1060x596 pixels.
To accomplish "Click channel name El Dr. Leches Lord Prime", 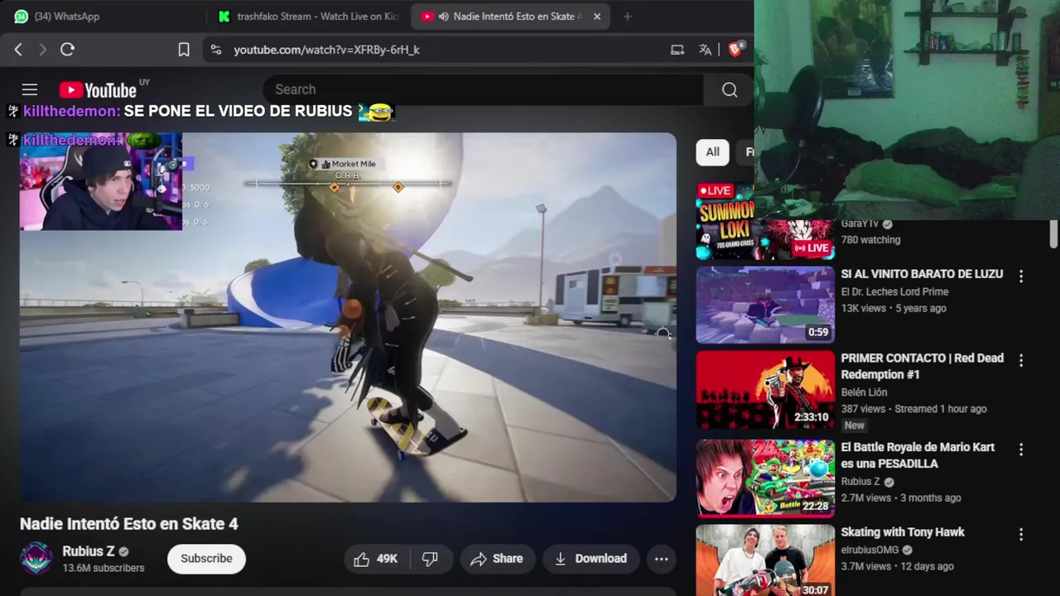I will click(894, 291).
